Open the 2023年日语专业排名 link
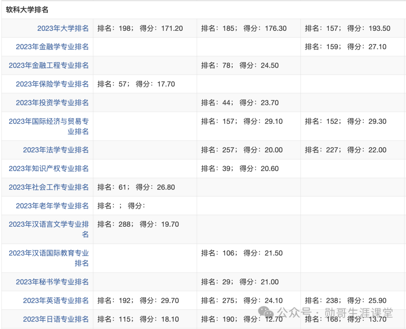This screenshot has height=329, width=406. pos(56,319)
